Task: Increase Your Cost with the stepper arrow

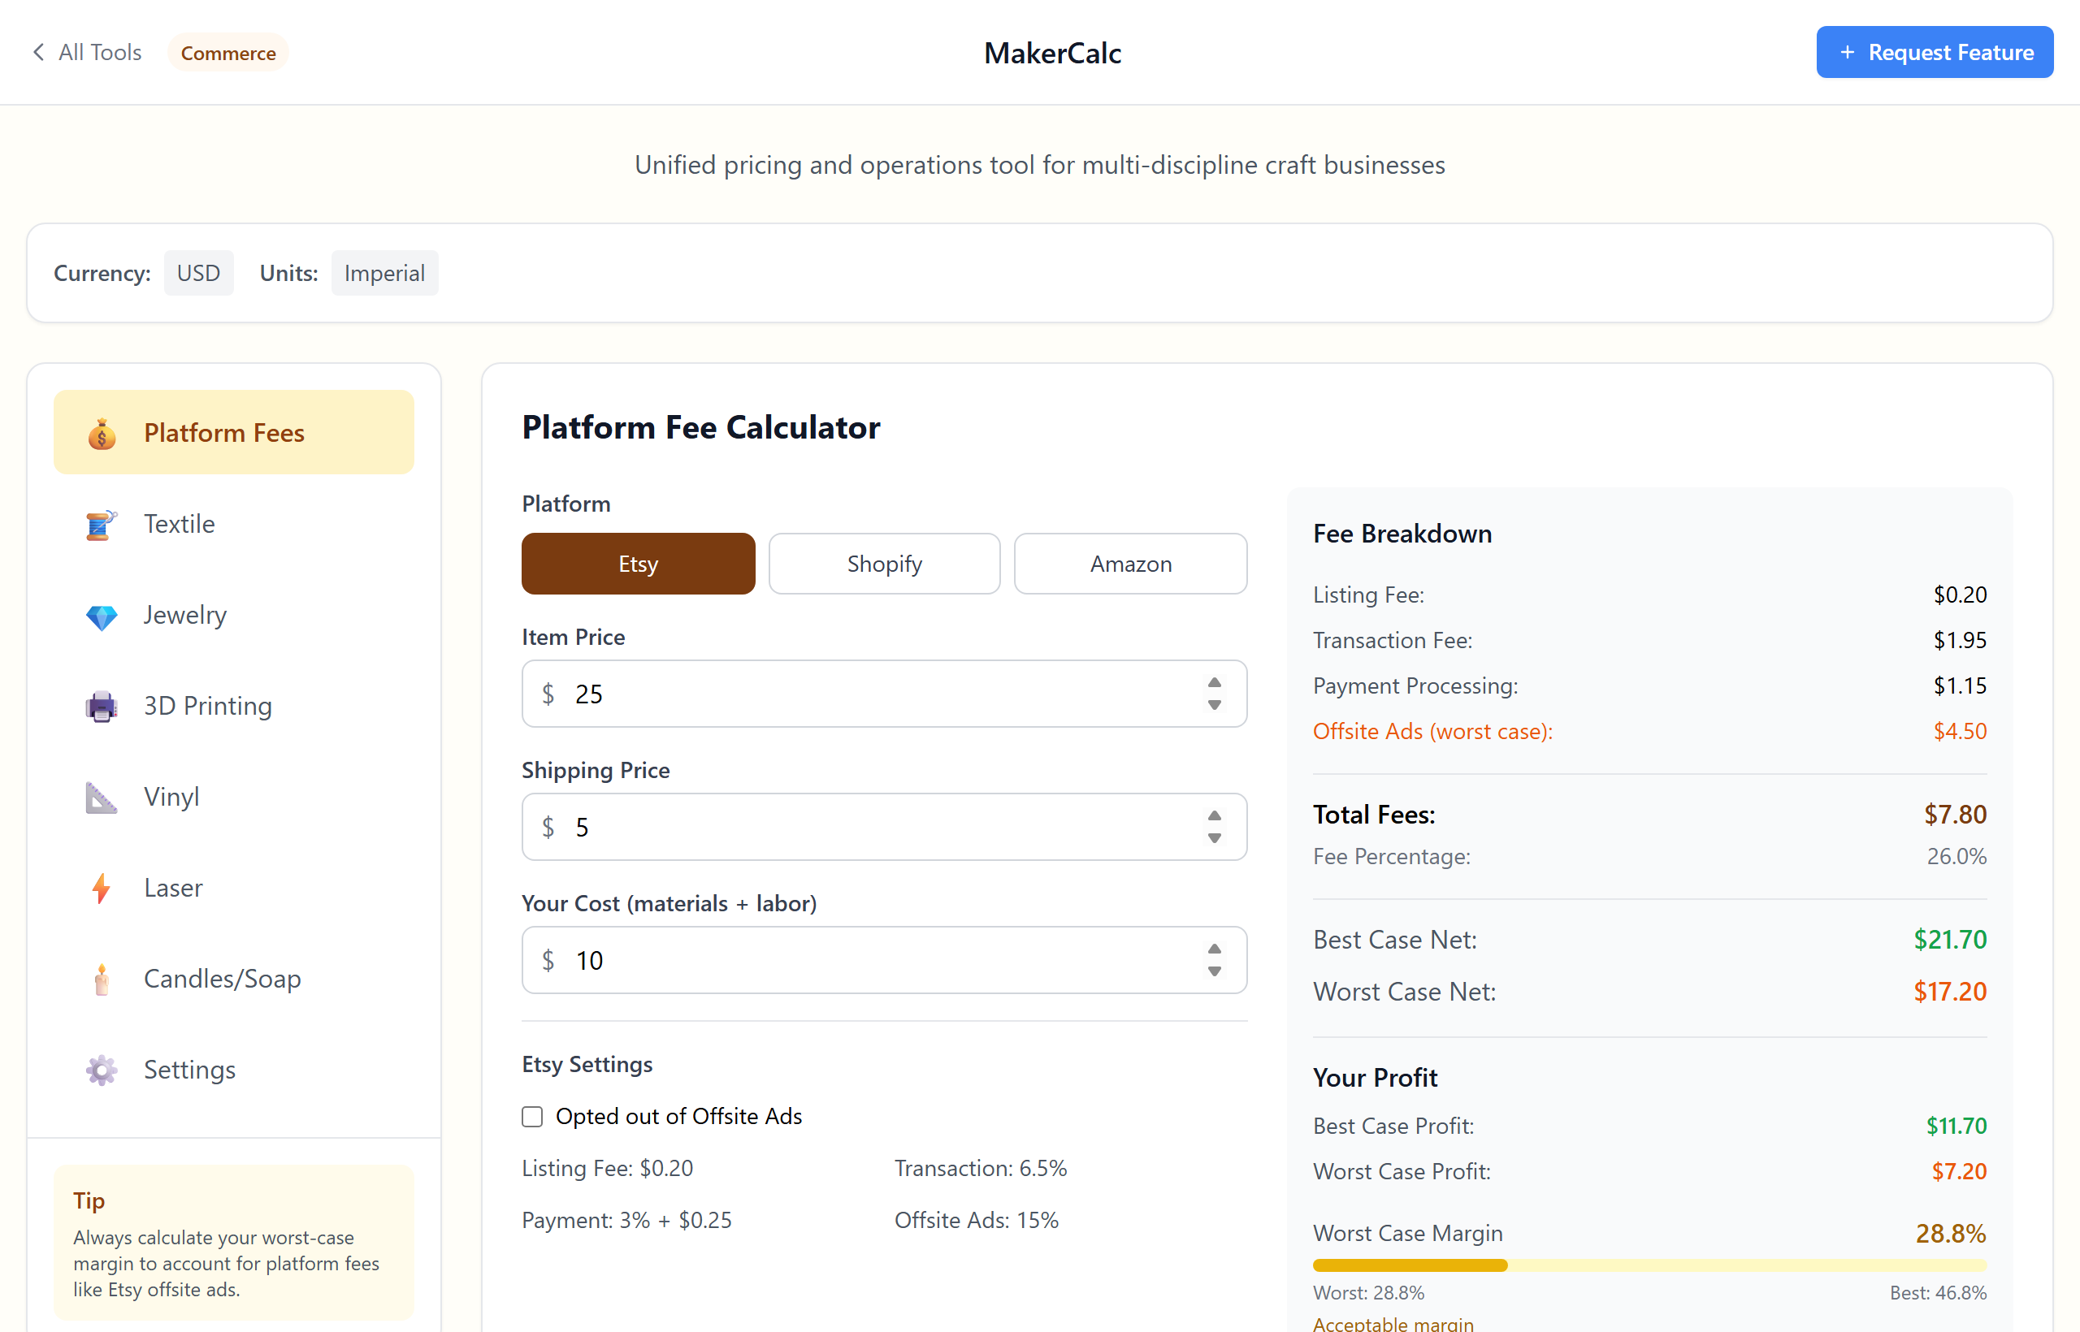Action: coord(1214,949)
